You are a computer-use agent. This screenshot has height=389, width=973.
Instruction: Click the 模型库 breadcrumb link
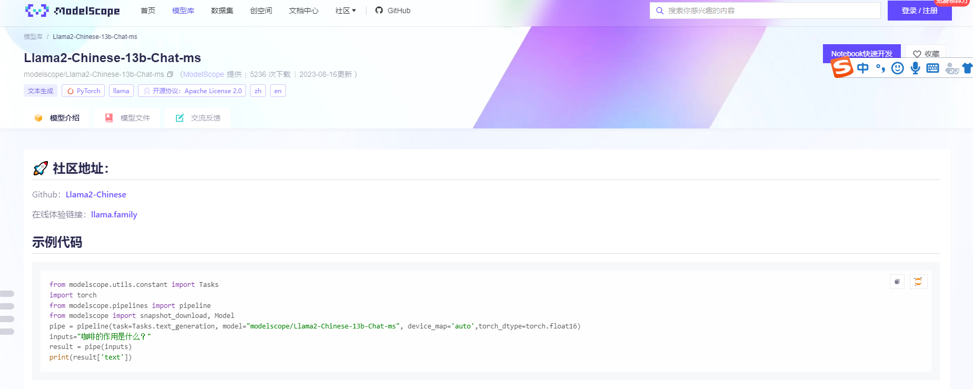click(33, 37)
